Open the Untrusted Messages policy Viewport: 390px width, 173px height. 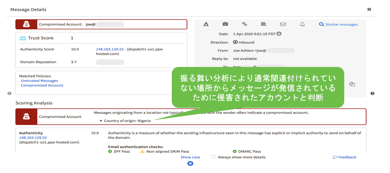click(39, 81)
